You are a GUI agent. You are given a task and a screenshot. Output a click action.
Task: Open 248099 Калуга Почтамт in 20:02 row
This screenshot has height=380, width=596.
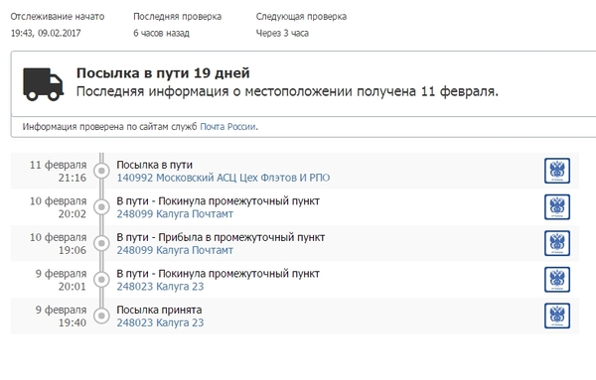175,214
